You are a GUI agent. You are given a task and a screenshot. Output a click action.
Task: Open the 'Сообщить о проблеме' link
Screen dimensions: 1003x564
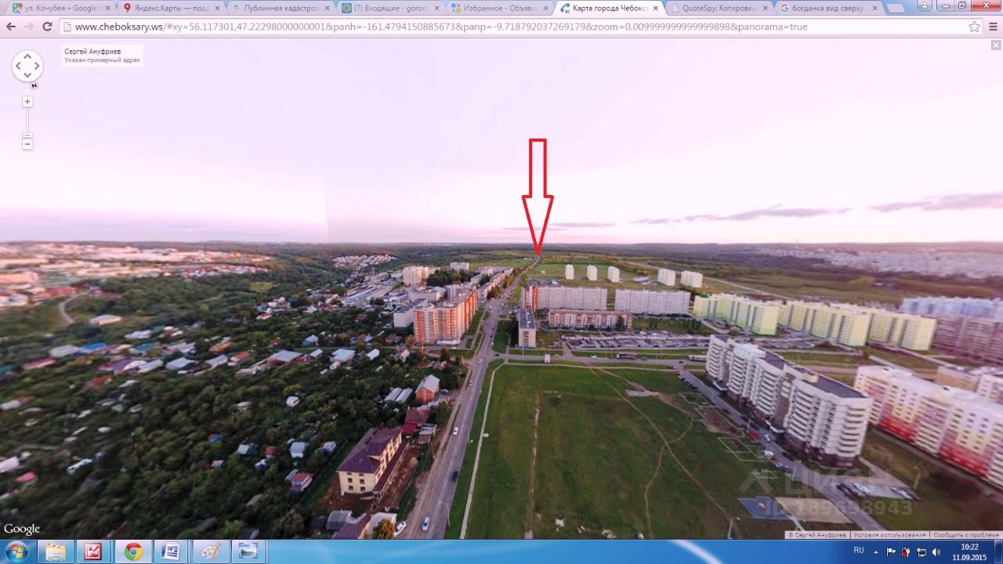tap(966, 535)
